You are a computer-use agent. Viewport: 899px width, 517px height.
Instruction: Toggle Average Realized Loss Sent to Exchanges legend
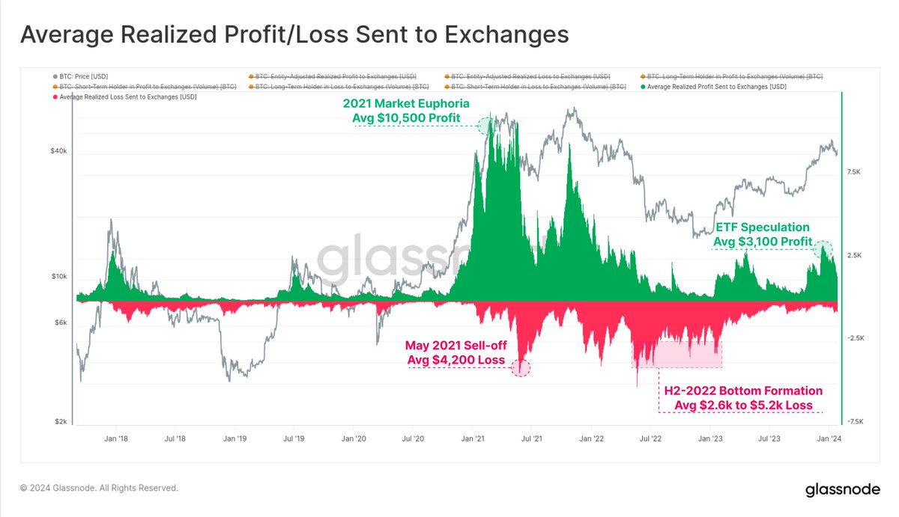[x=124, y=97]
